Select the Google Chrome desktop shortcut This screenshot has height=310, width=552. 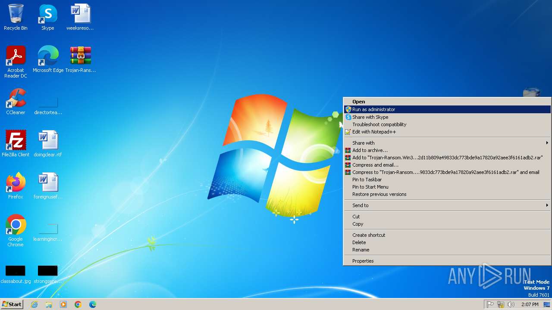pyautogui.click(x=16, y=231)
